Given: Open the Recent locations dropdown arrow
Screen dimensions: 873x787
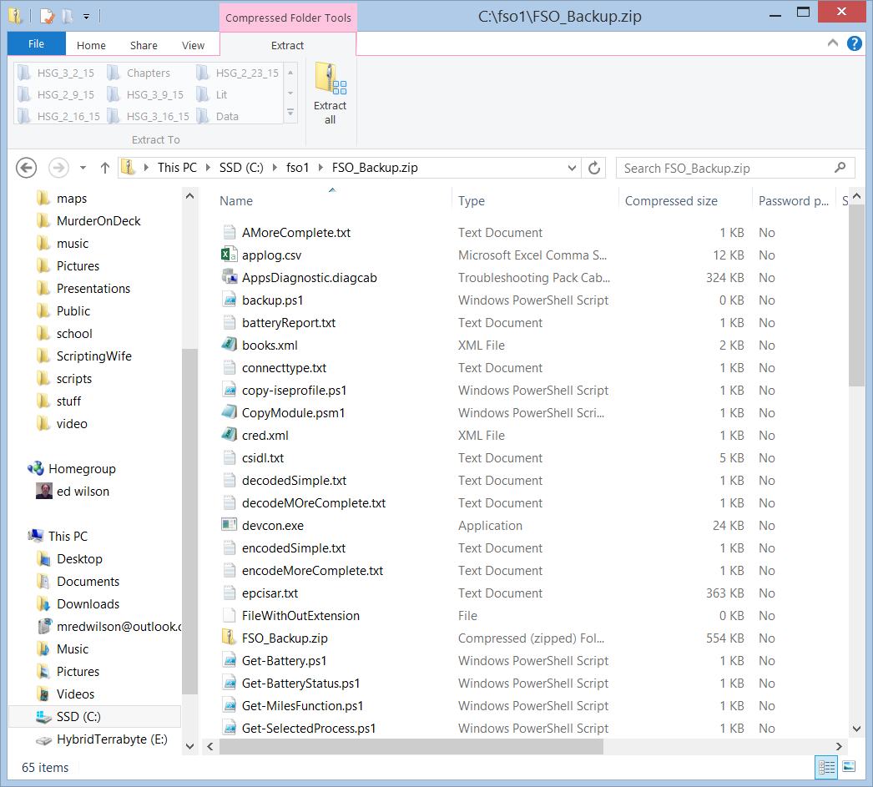Looking at the screenshot, I should click(x=83, y=168).
